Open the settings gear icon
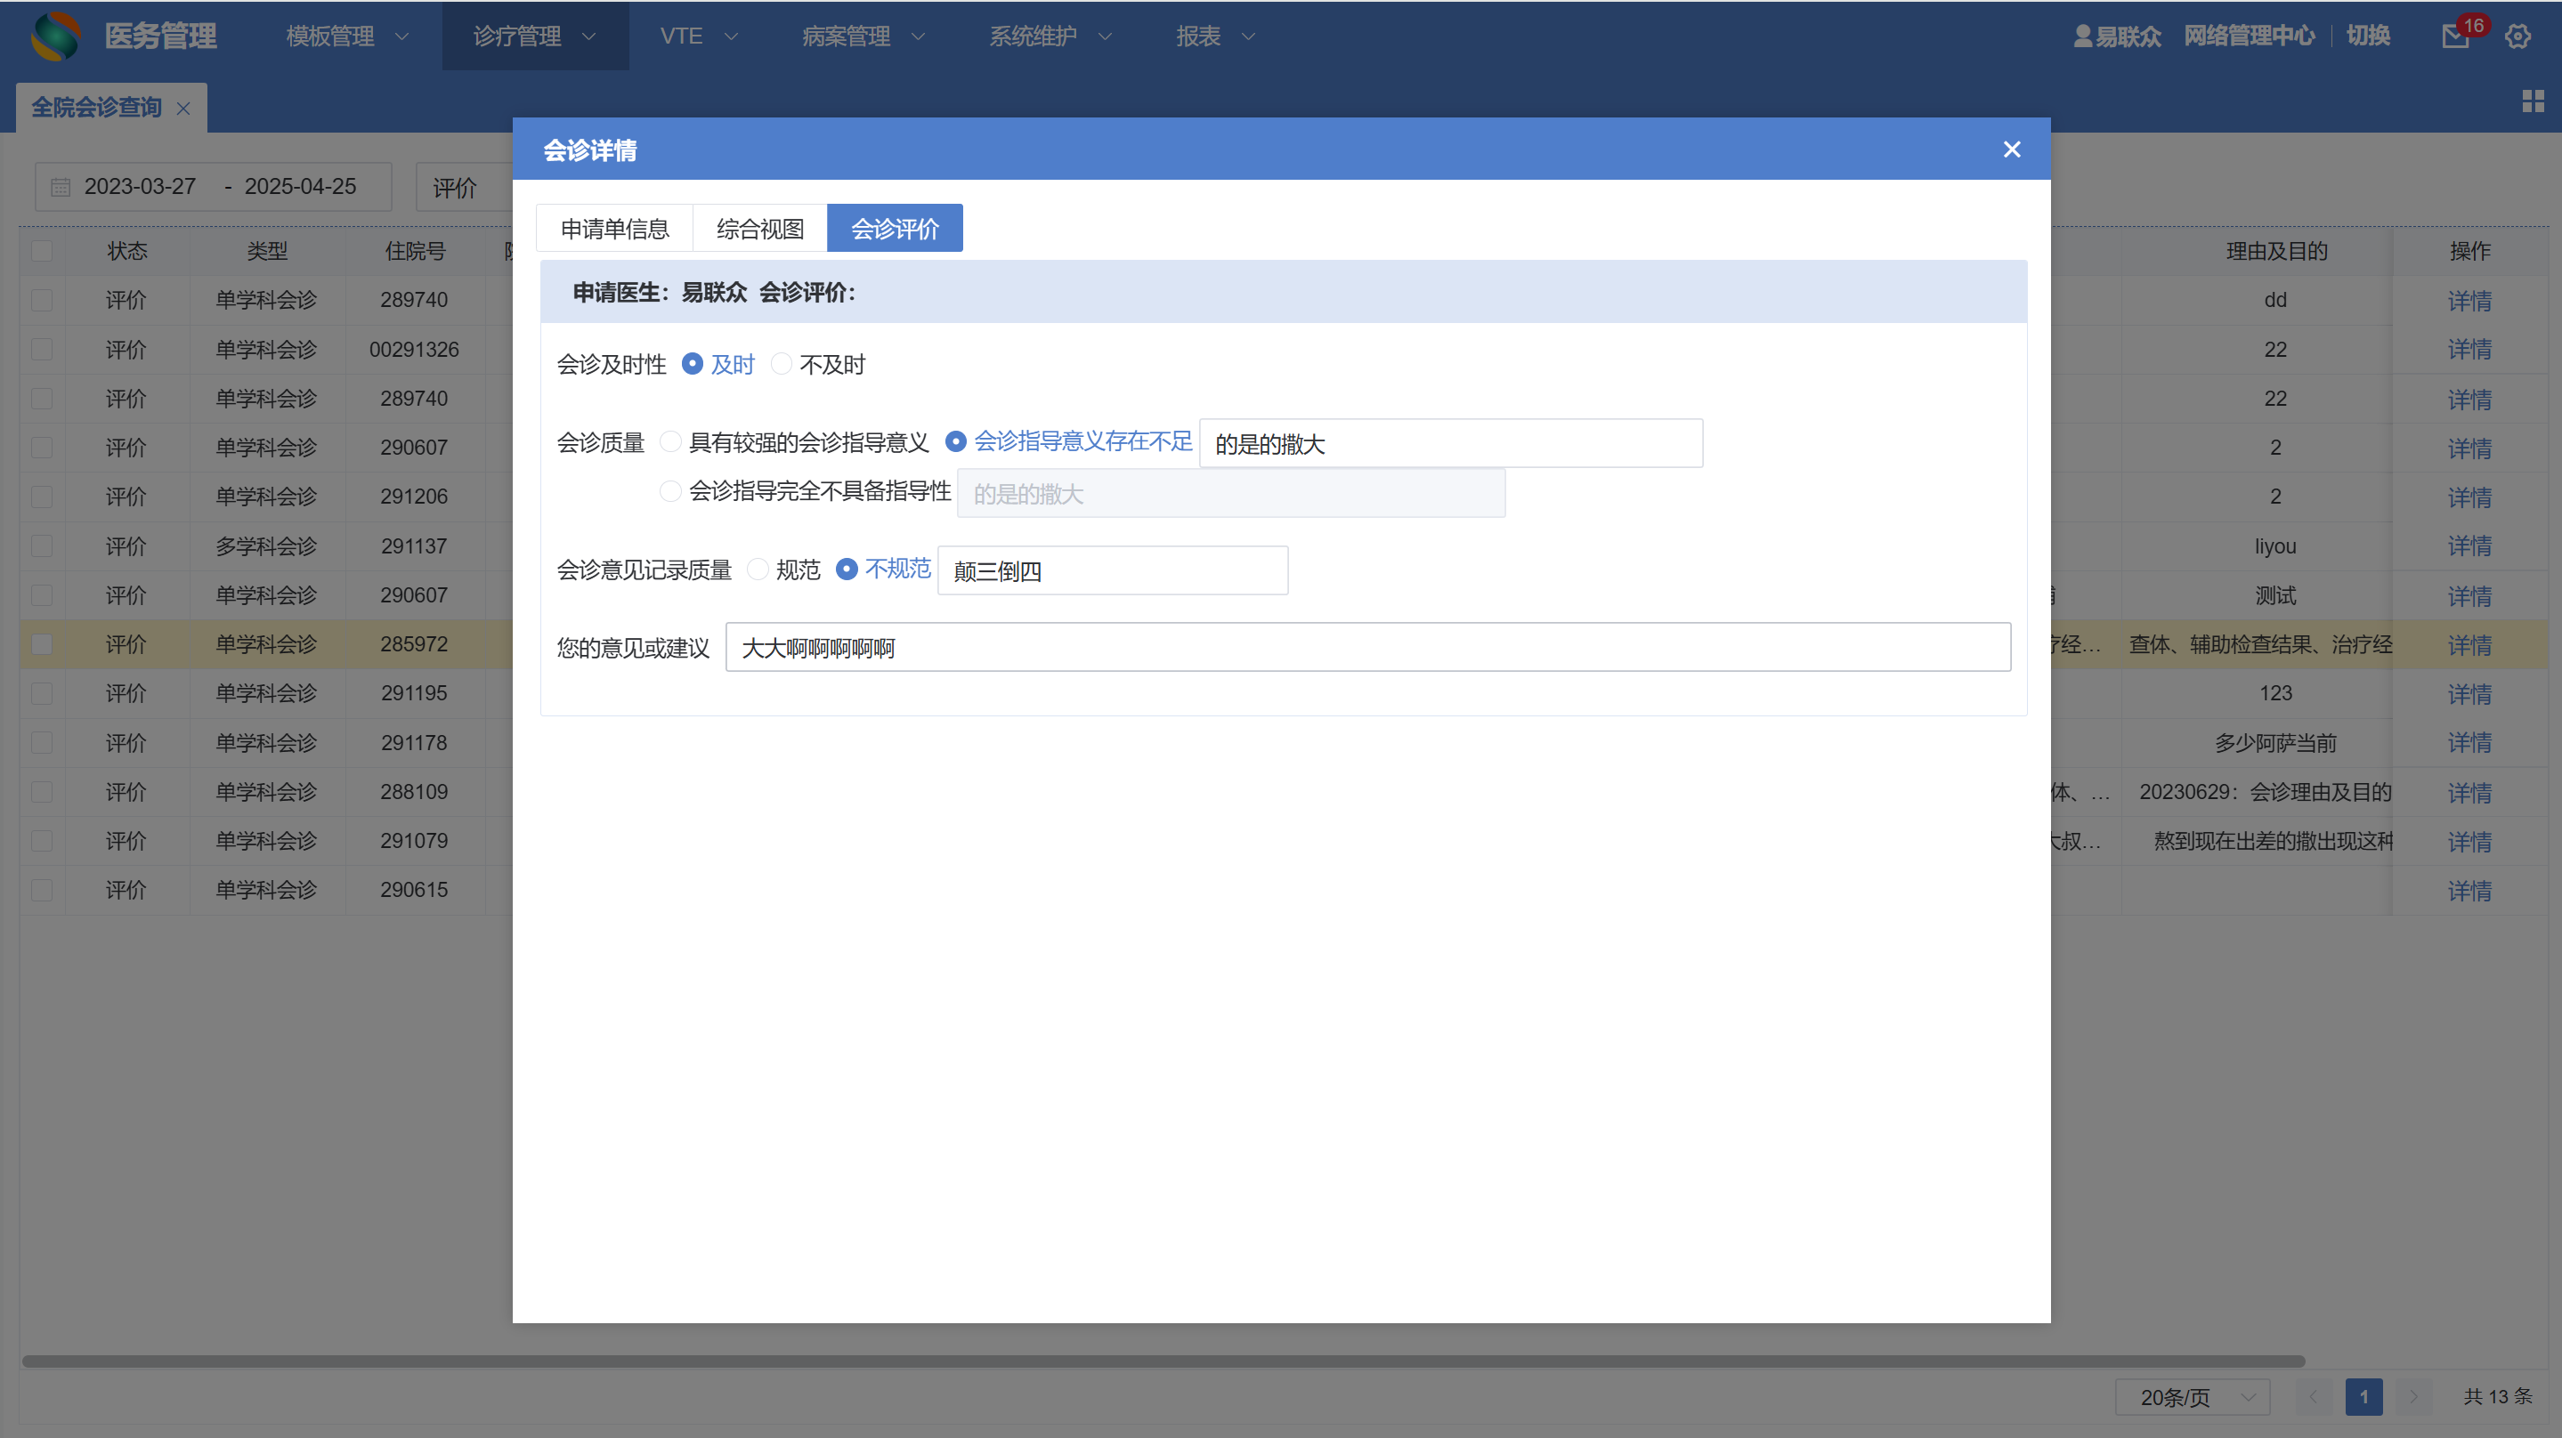Screen dimensions: 2562x1438 tap(2517, 36)
